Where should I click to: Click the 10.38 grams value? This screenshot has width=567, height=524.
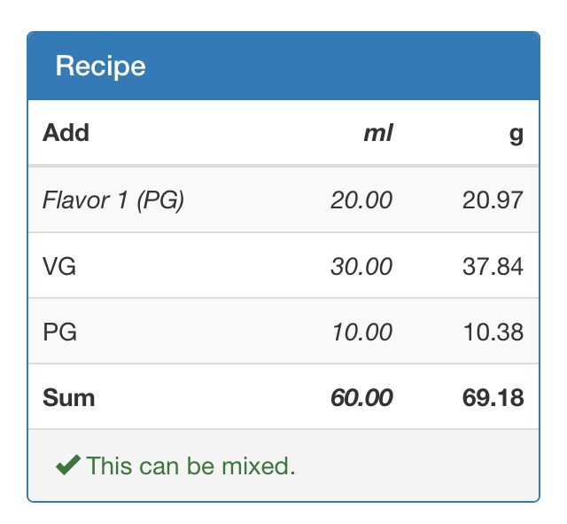point(493,332)
